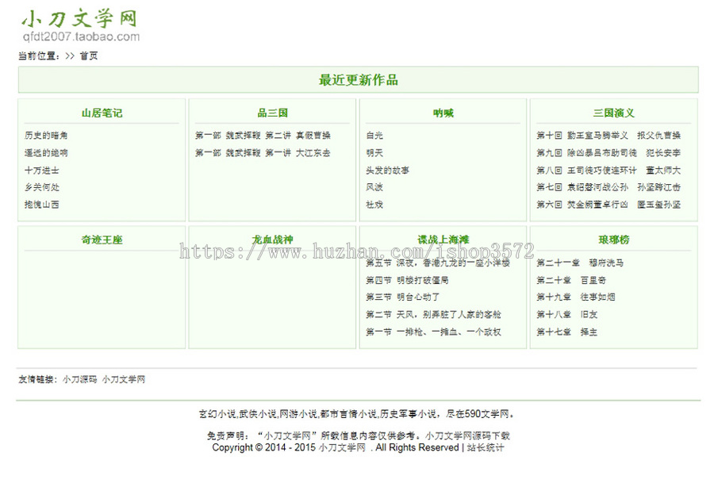
Task: Open 第十八章 旧友 chapter
Action: (x=567, y=314)
